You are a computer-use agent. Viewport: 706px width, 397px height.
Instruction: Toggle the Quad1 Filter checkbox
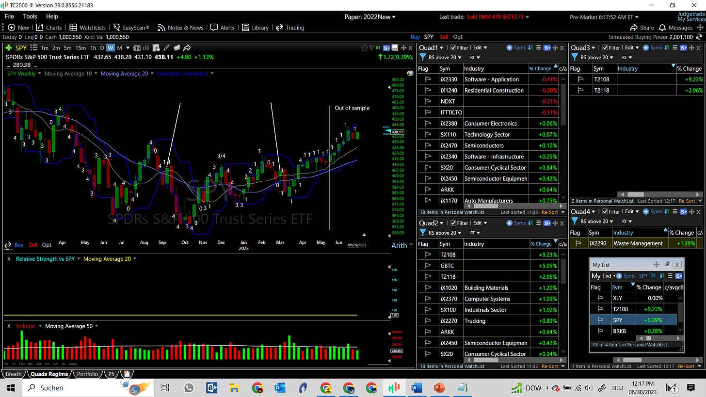pos(453,48)
